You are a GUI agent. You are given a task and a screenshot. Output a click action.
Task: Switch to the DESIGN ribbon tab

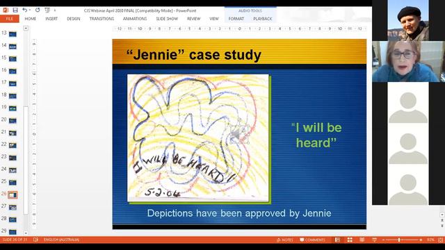[74, 19]
